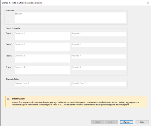Focus the Domanda 4 text box
This screenshot has width=151, height=126.
point(42,70)
